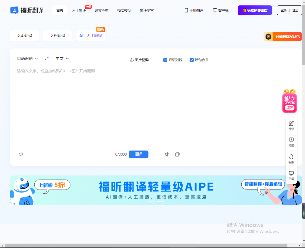The width and height of the screenshot is (305, 248).
Task: Switch to the 文本翻译 tab
Action: click(x=24, y=35)
